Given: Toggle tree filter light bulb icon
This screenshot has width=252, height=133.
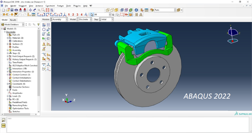Looking at the screenshot, I should (38, 24).
